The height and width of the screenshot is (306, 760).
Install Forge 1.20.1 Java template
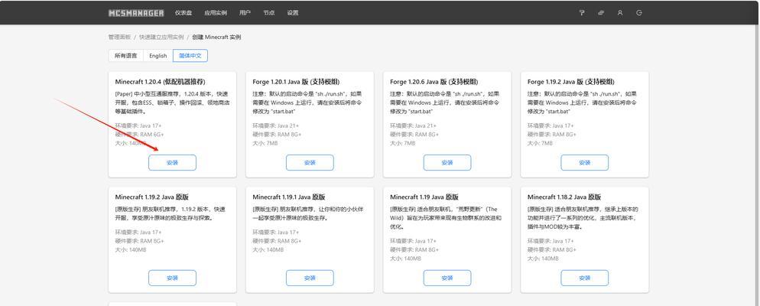click(x=310, y=163)
